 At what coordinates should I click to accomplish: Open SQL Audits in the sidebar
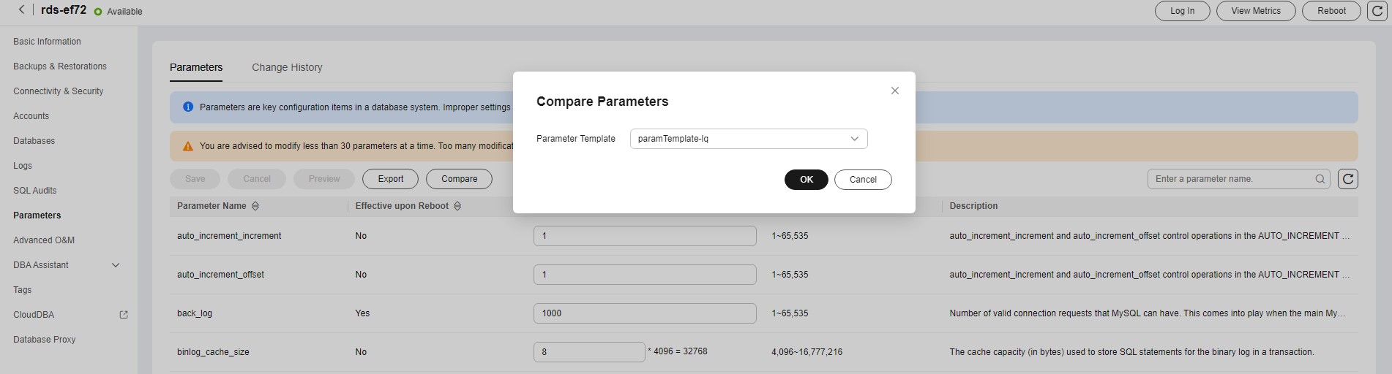click(35, 191)
